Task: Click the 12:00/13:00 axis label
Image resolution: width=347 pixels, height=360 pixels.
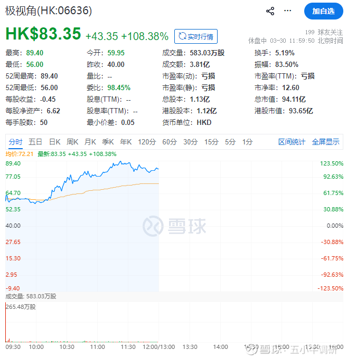Action: point(158,347)
